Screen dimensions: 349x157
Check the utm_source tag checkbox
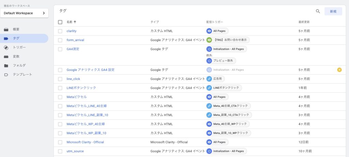pyautogui.click(x=60, y=151)
